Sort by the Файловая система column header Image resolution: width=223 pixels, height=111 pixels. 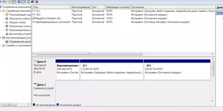(x=118, y=7)
